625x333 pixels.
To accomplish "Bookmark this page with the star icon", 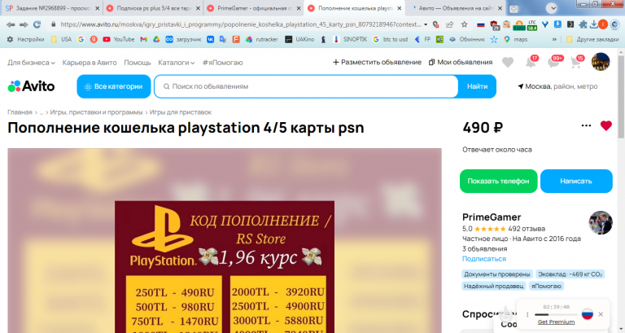I will tap(465, 24).
